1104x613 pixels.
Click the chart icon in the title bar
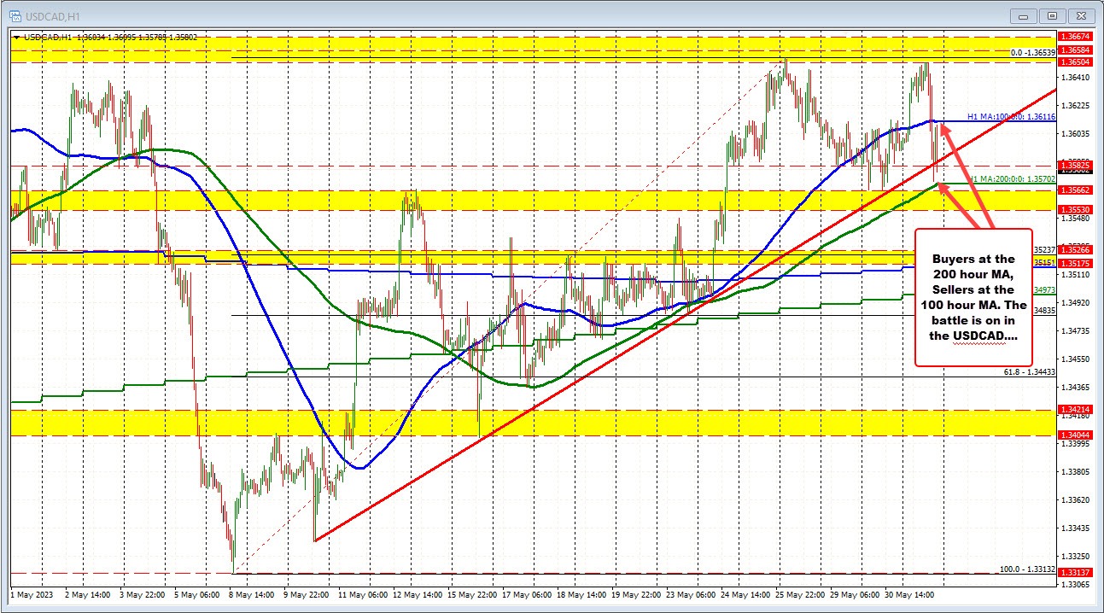pos(17,15)
